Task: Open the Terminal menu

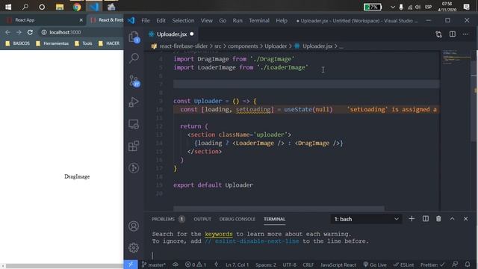Action: (x=259, y=20)
